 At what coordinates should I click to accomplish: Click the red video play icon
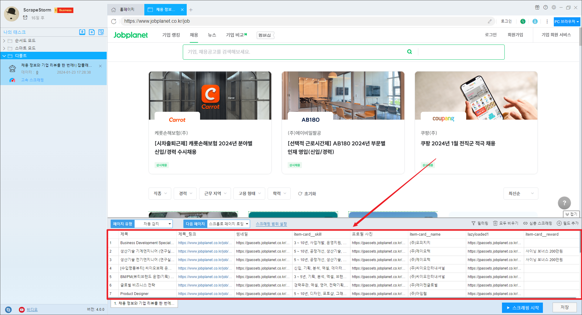[x=22, y=310]
